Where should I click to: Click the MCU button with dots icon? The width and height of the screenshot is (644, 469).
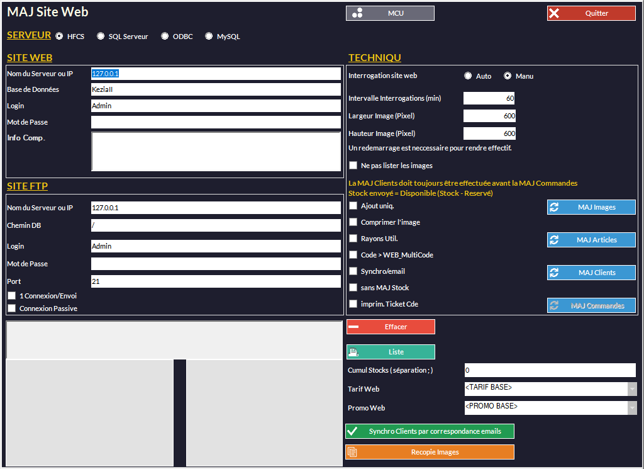[390, 13]
